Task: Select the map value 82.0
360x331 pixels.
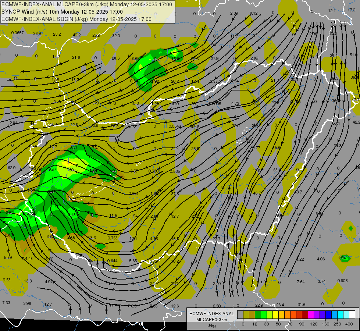Action: tap(116, 36)
